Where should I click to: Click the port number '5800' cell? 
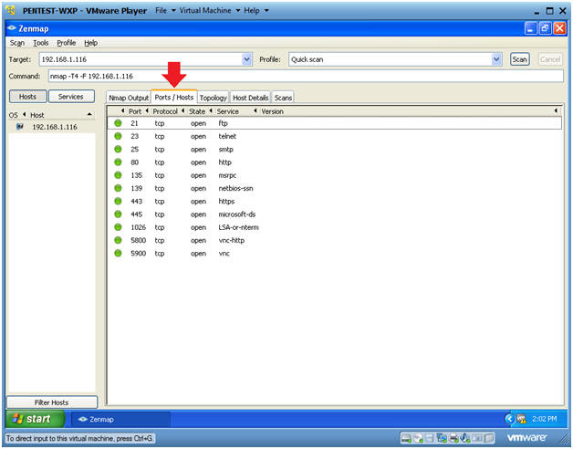(x=138, y=240)
